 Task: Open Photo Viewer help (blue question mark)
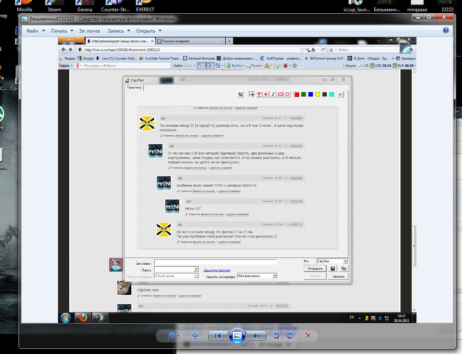click(446, 30)
